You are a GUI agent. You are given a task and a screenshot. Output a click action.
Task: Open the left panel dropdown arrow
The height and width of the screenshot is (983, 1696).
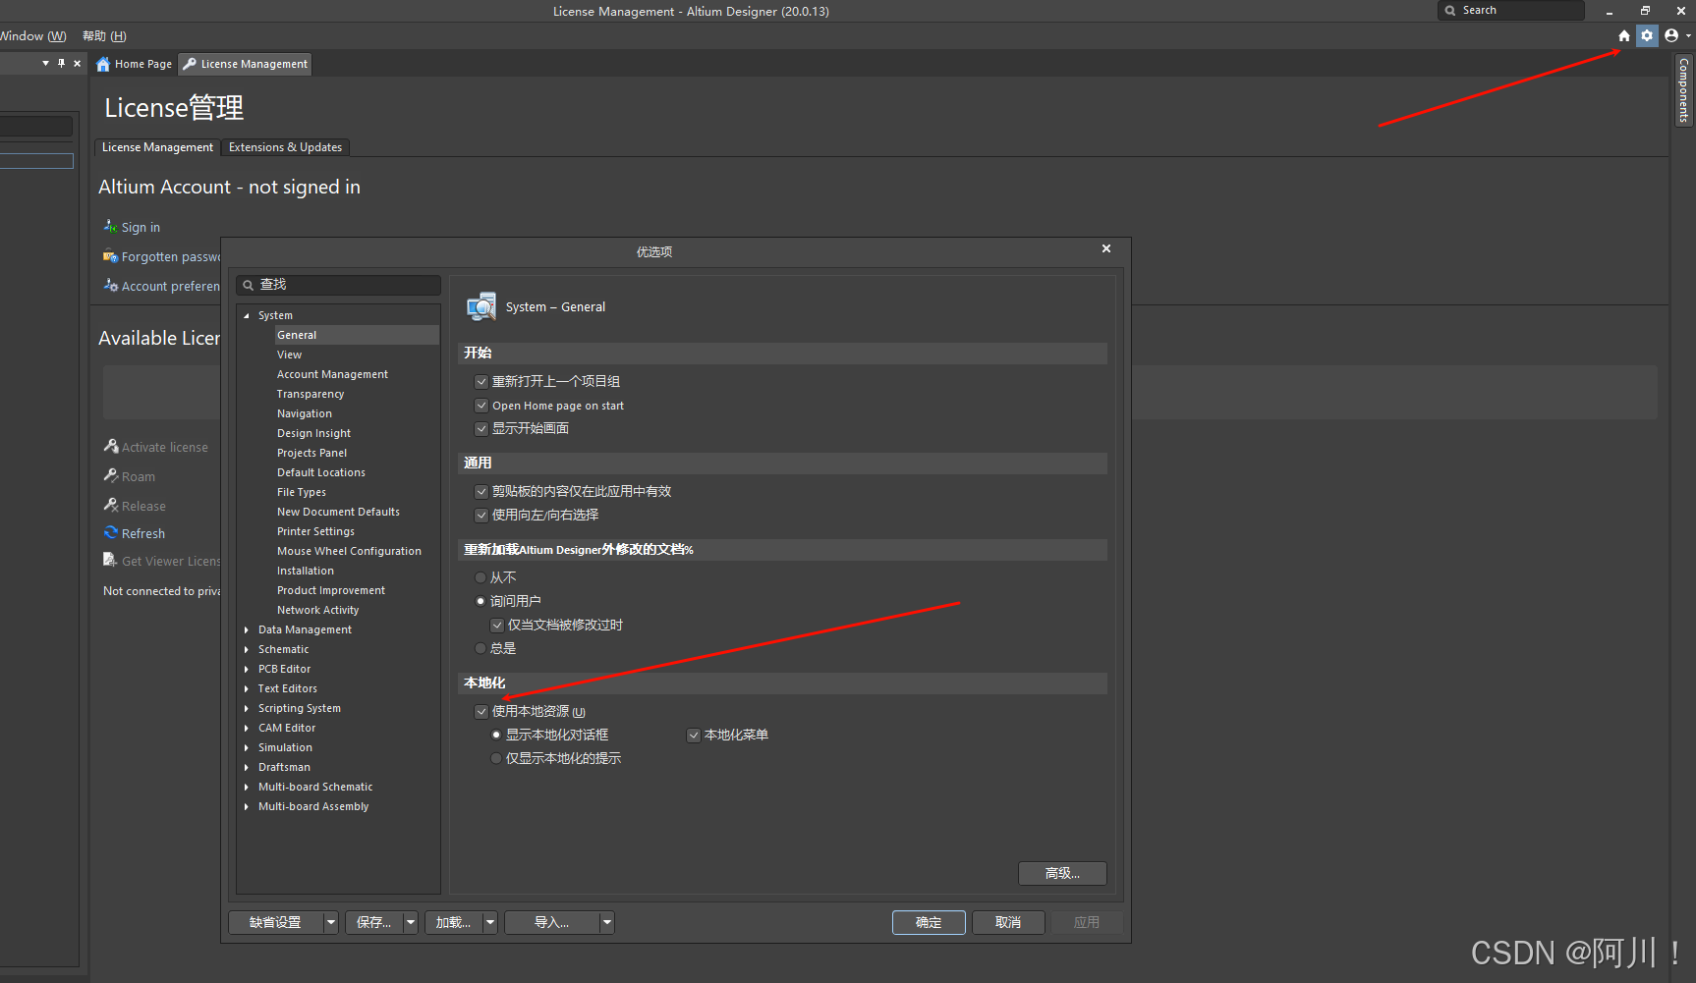[x=45, y=63]
